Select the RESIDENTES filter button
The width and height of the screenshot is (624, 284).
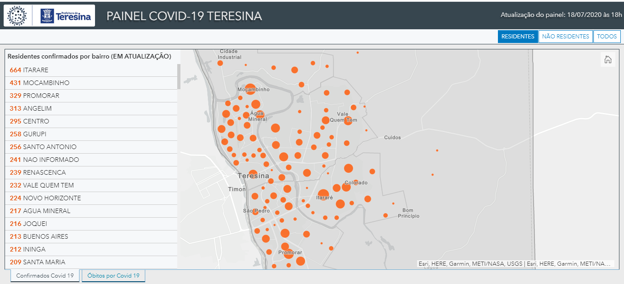click(518, 37)
